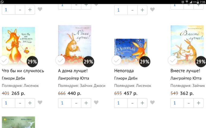Click plus for 'Что бы ни случилось' quantity
The height and width of the screenshot is (128, 206).
tap(30, 103)
